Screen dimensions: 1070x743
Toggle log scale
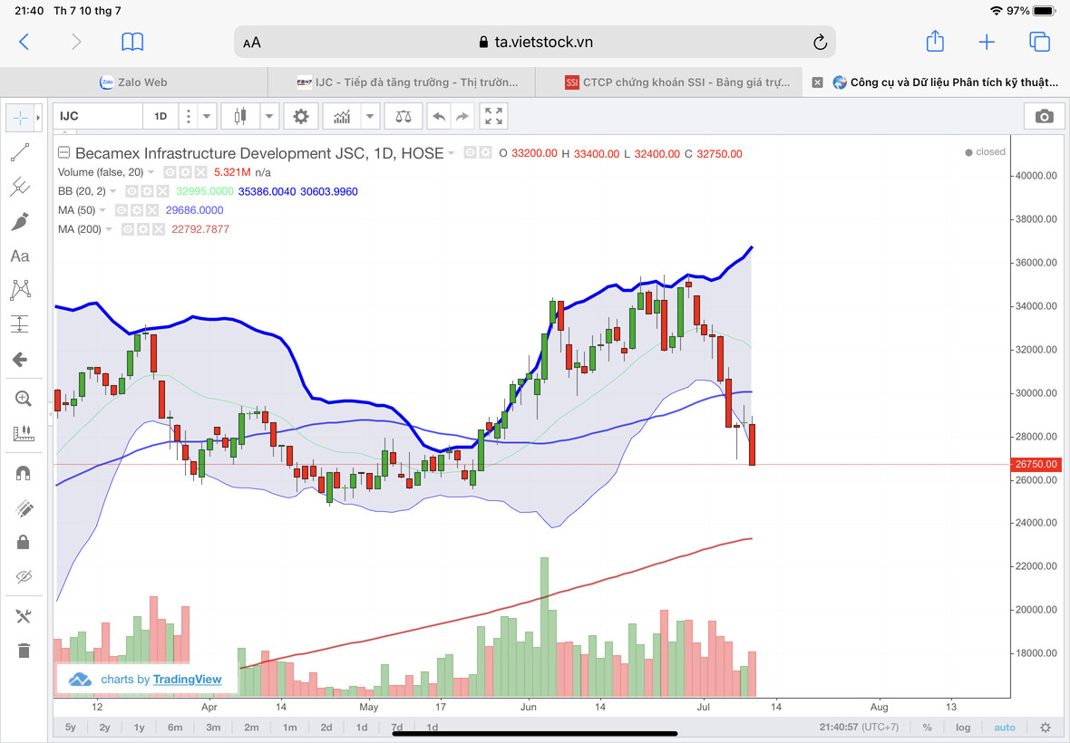pos(963,728)
